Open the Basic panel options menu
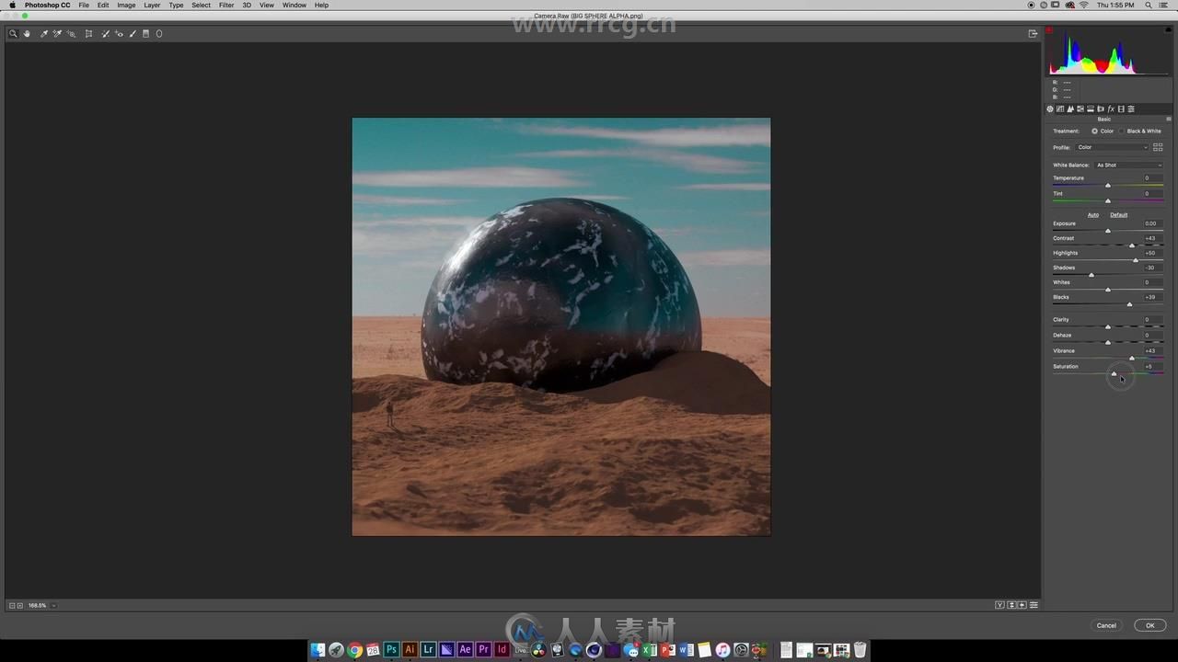The image size is (1178, 662). point(1169,119)
